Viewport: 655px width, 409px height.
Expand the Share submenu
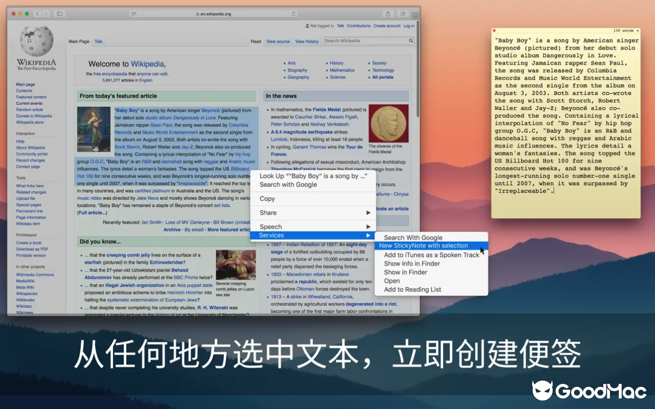pyautogui.click(x=313, y=213)
